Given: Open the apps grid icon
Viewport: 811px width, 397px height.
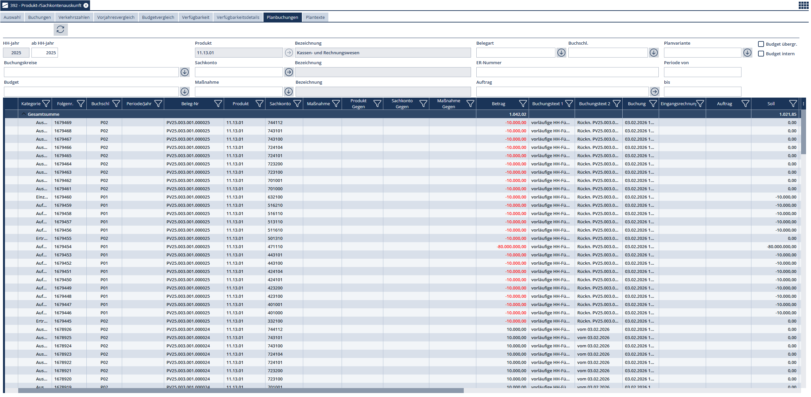Looking at the screenshot, I should 803,5.
